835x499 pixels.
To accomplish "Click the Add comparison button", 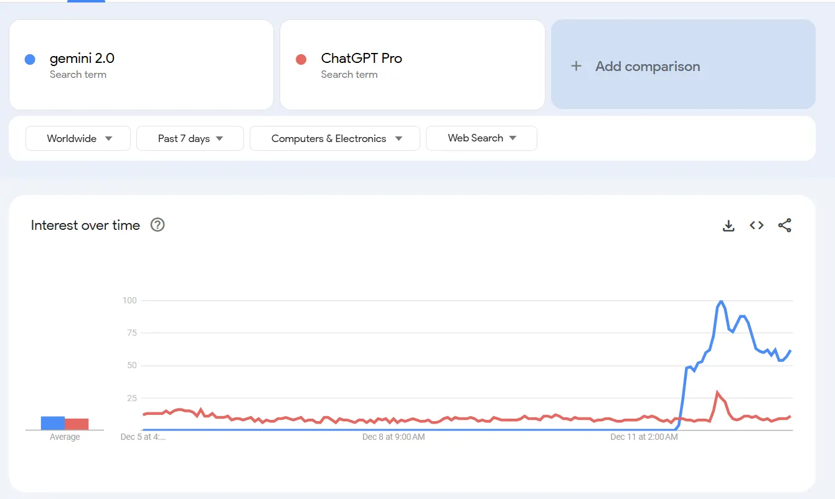I will coord(683,65).
